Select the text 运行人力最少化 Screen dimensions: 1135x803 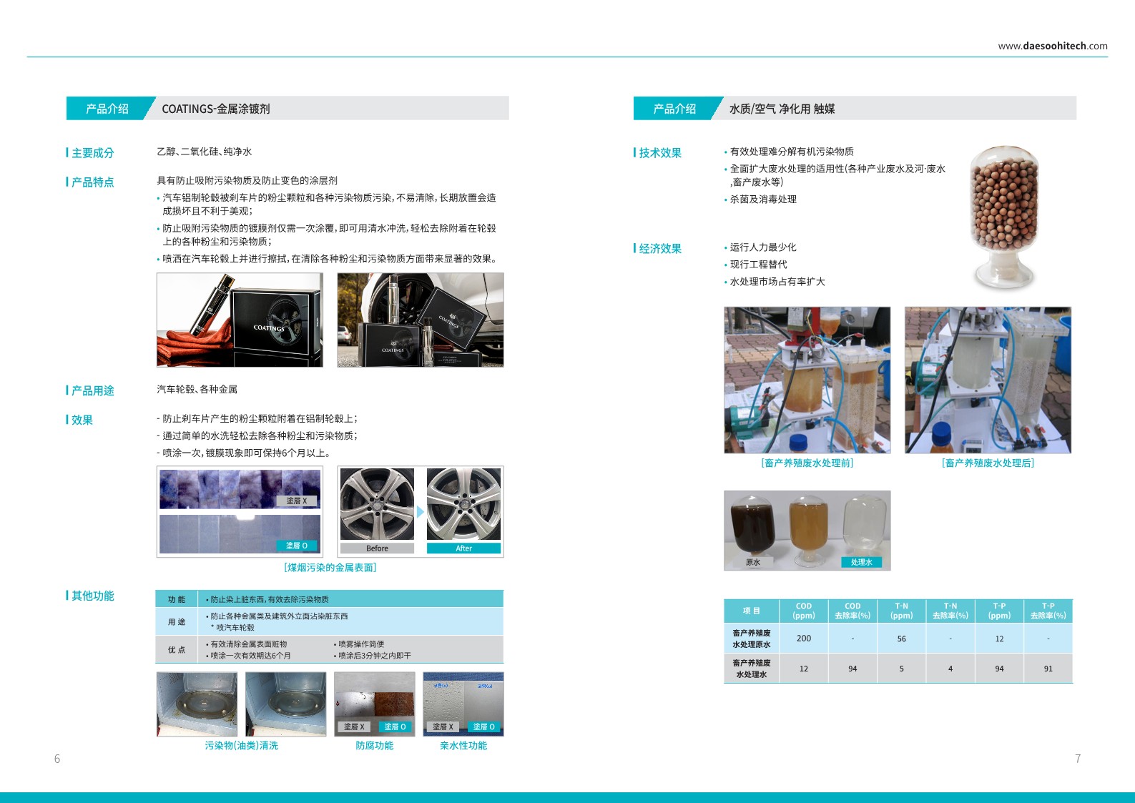coord(763,247)
